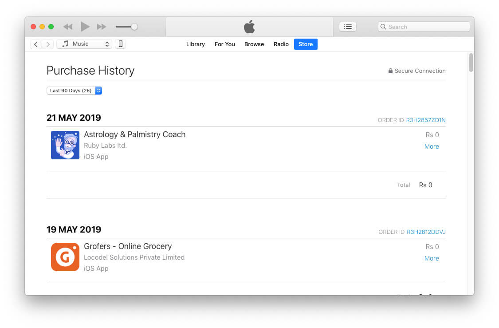The image size is (499, 328).
Task: Go back with the left chevron button
Action: coord(36,44)
